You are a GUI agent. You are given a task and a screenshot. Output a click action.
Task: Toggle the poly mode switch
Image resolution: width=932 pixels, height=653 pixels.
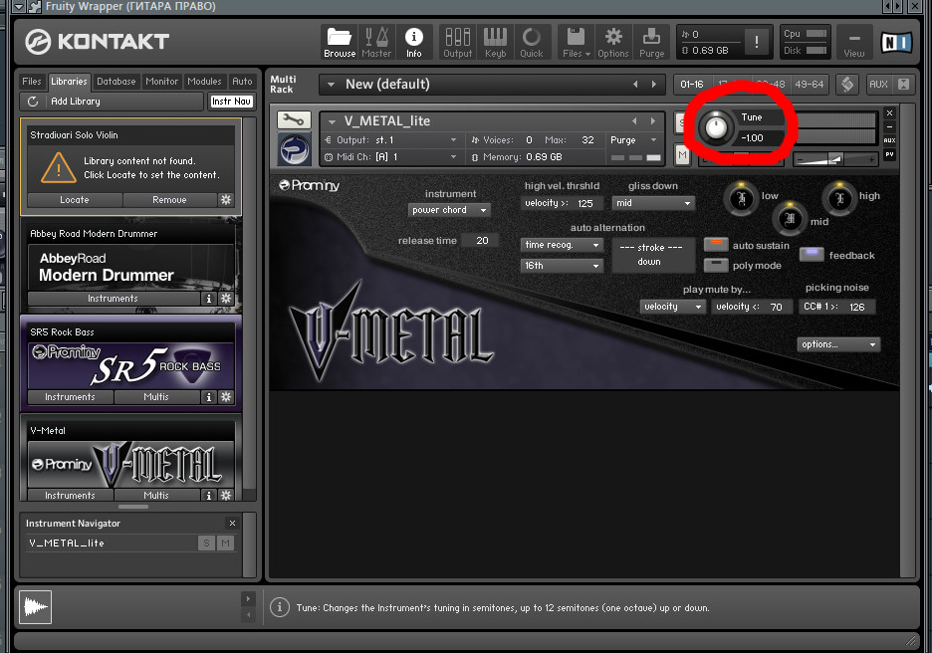pos(716,266)
